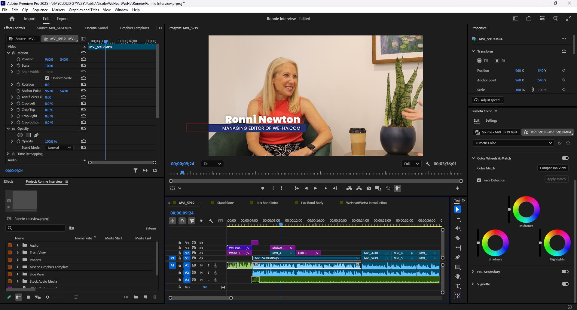Viewport: 577px width, 310px height.
Task: Disable the Vignette toggle switch
Action: [565, 284]
